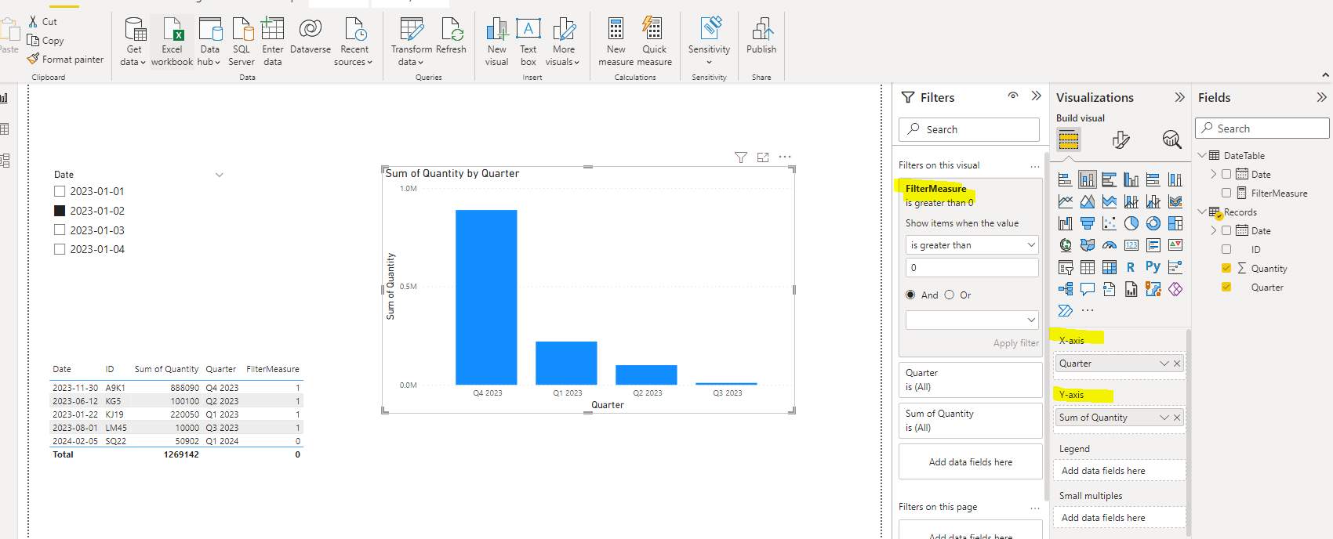Uncheck the Quarter field checkbox

[1226, 287]
